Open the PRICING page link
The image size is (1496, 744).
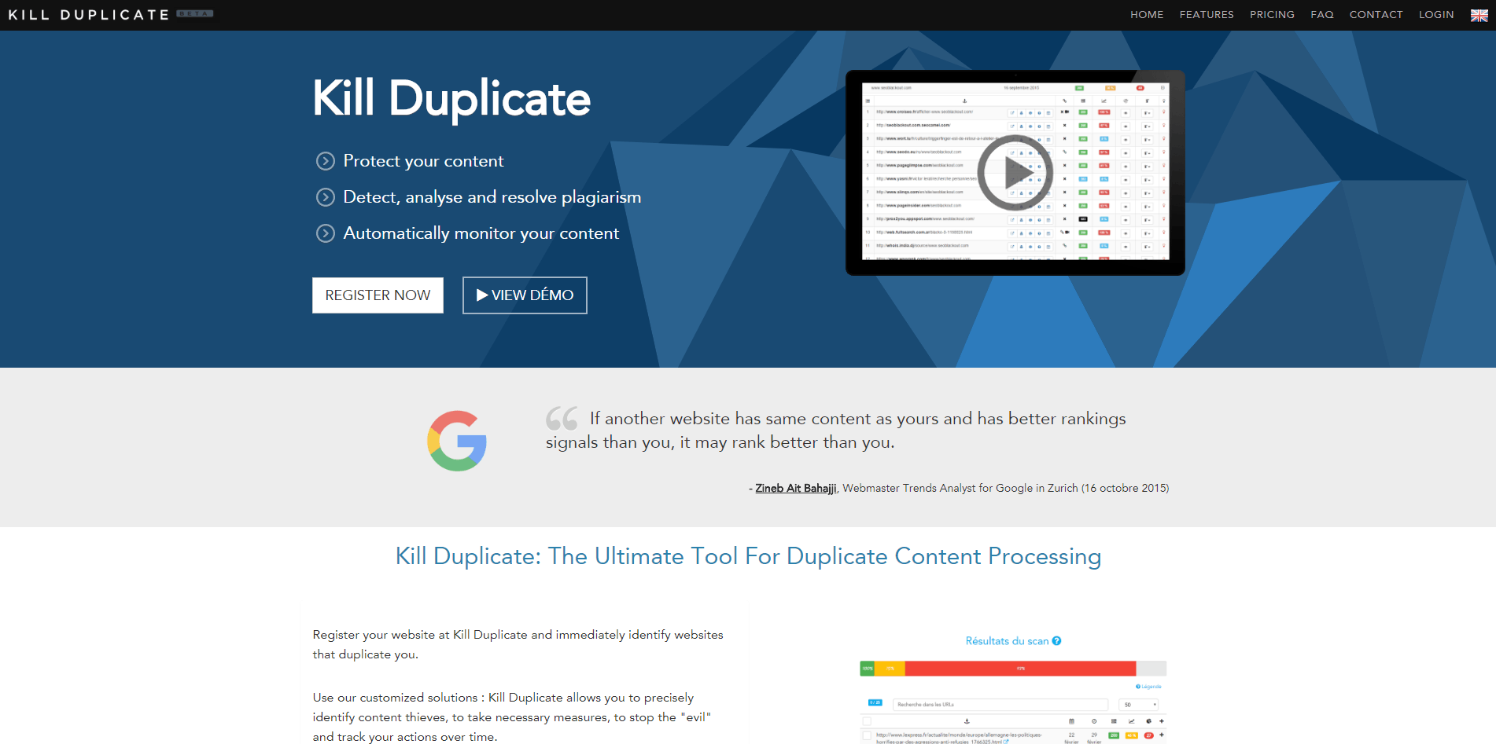tap(1272, 15)
